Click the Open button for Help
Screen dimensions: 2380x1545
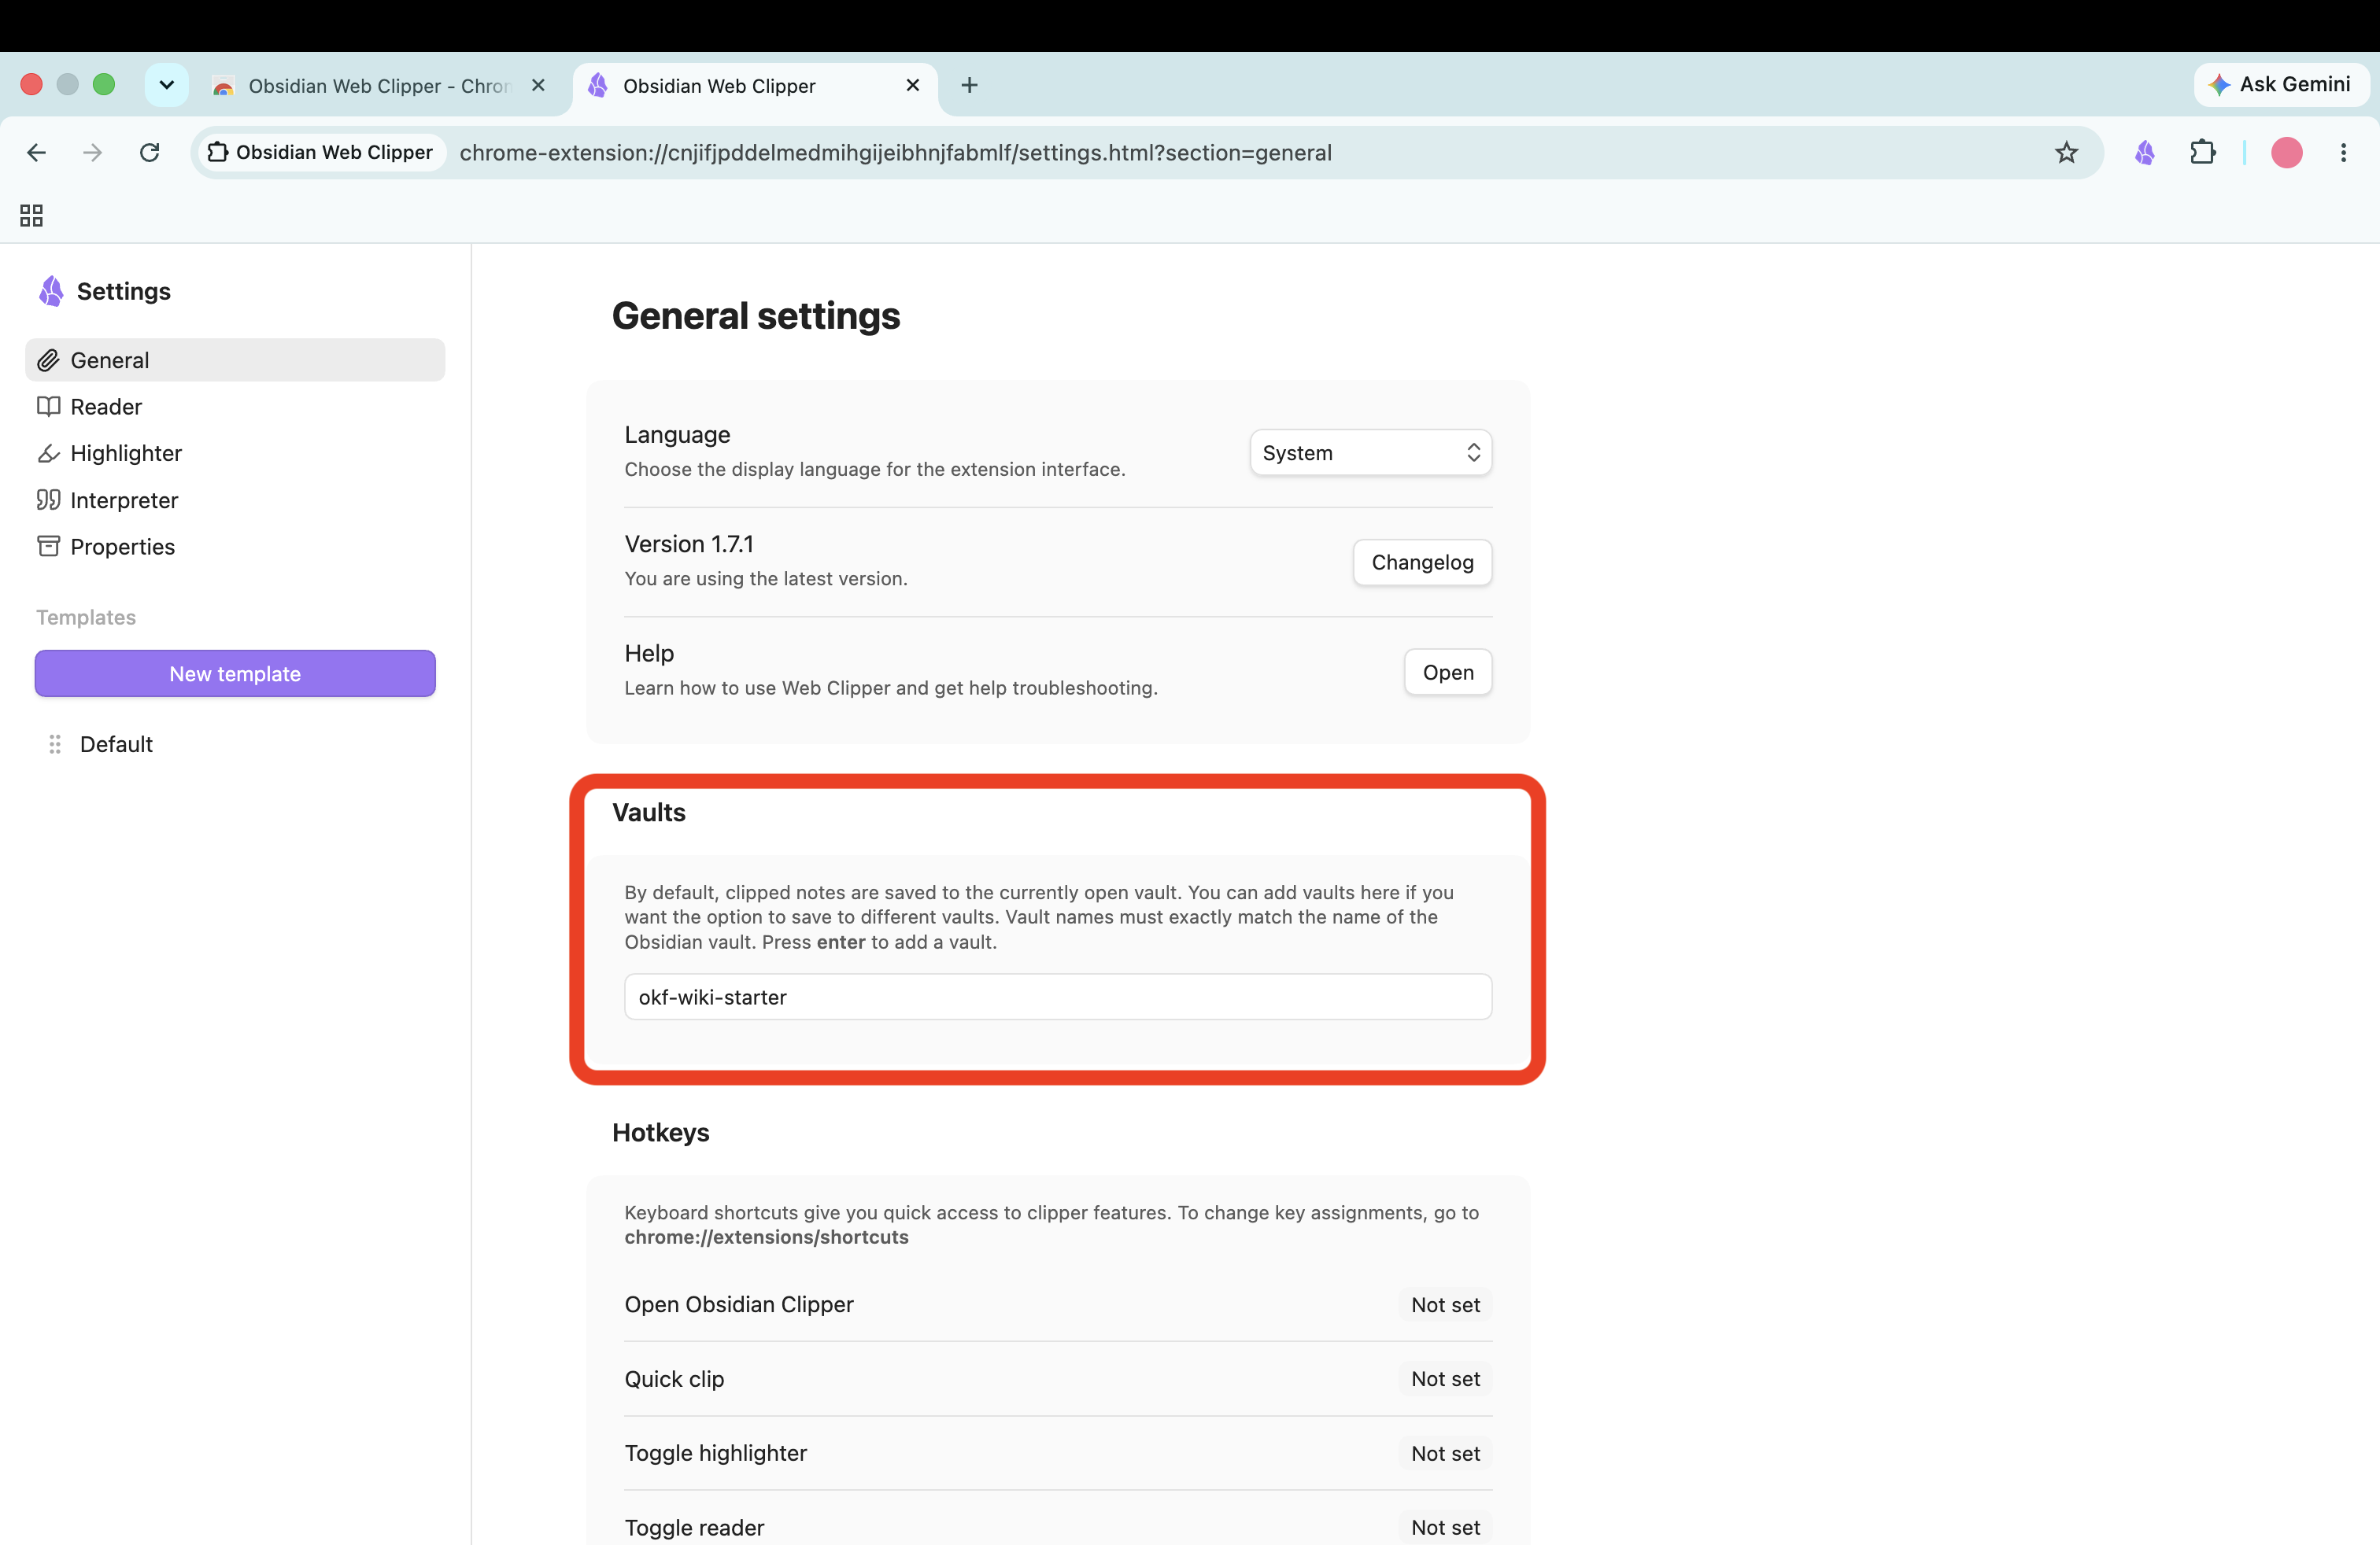1448,673
